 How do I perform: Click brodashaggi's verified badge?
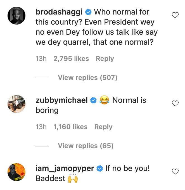coord(89,12)
